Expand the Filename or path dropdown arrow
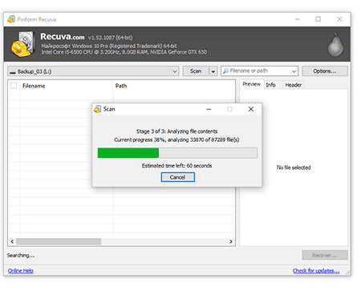This screenshot has height=291, width=361. [294, 71]
